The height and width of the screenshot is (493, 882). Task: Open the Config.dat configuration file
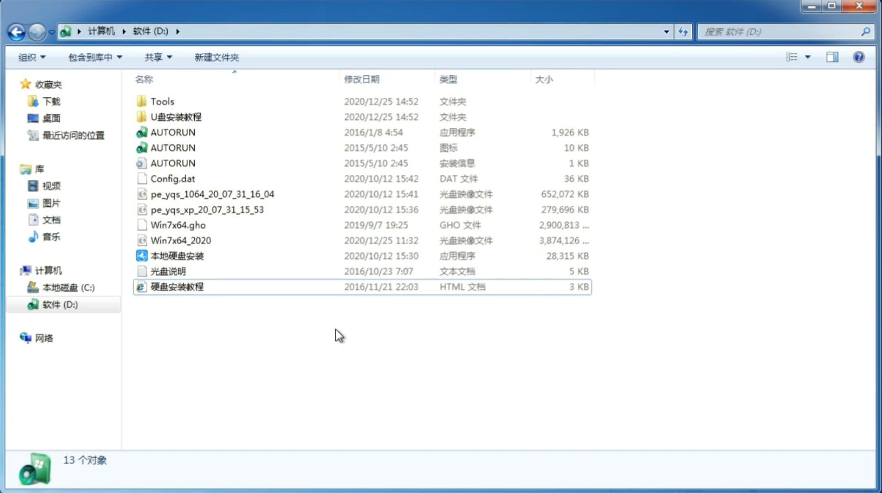(172, 178)
